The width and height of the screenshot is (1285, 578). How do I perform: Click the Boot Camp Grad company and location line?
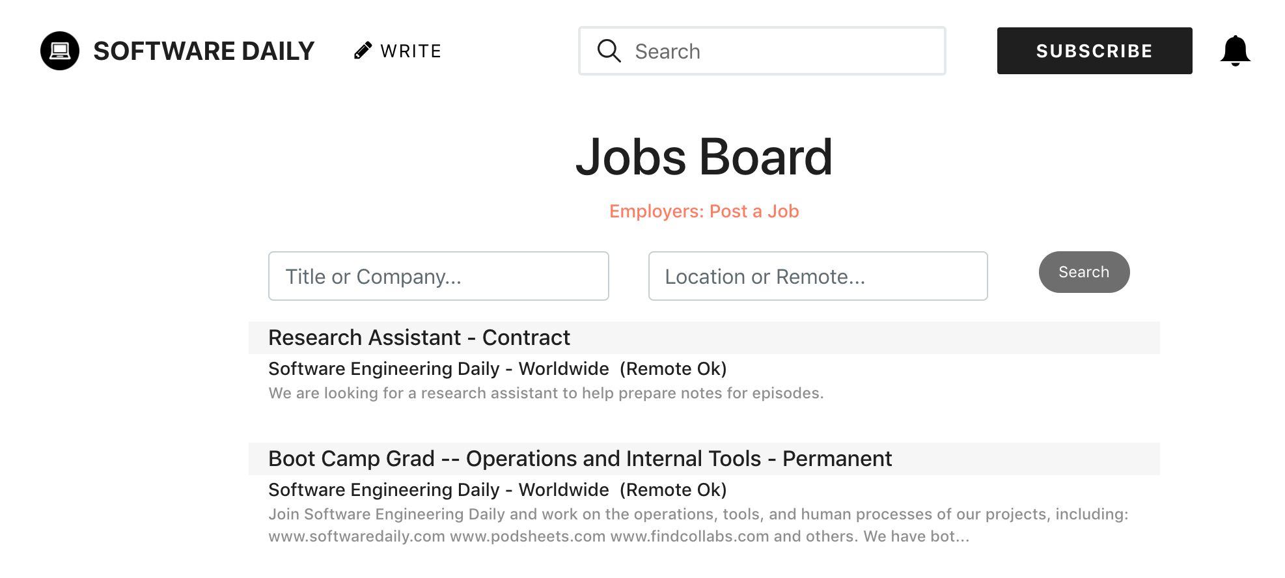coord(497,490)
